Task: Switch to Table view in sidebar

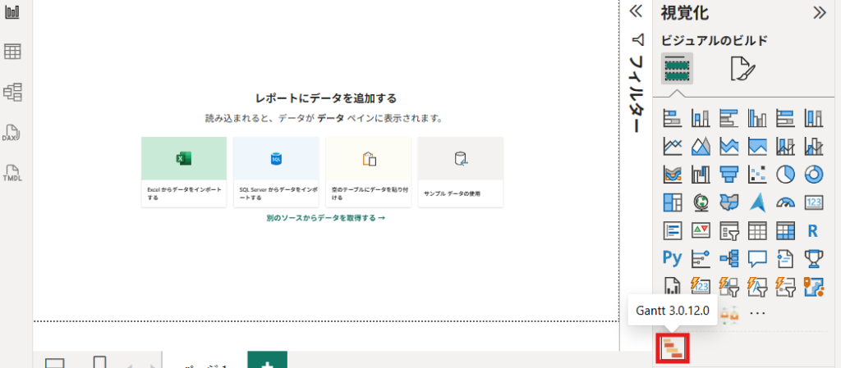Action: pos(12,52)
